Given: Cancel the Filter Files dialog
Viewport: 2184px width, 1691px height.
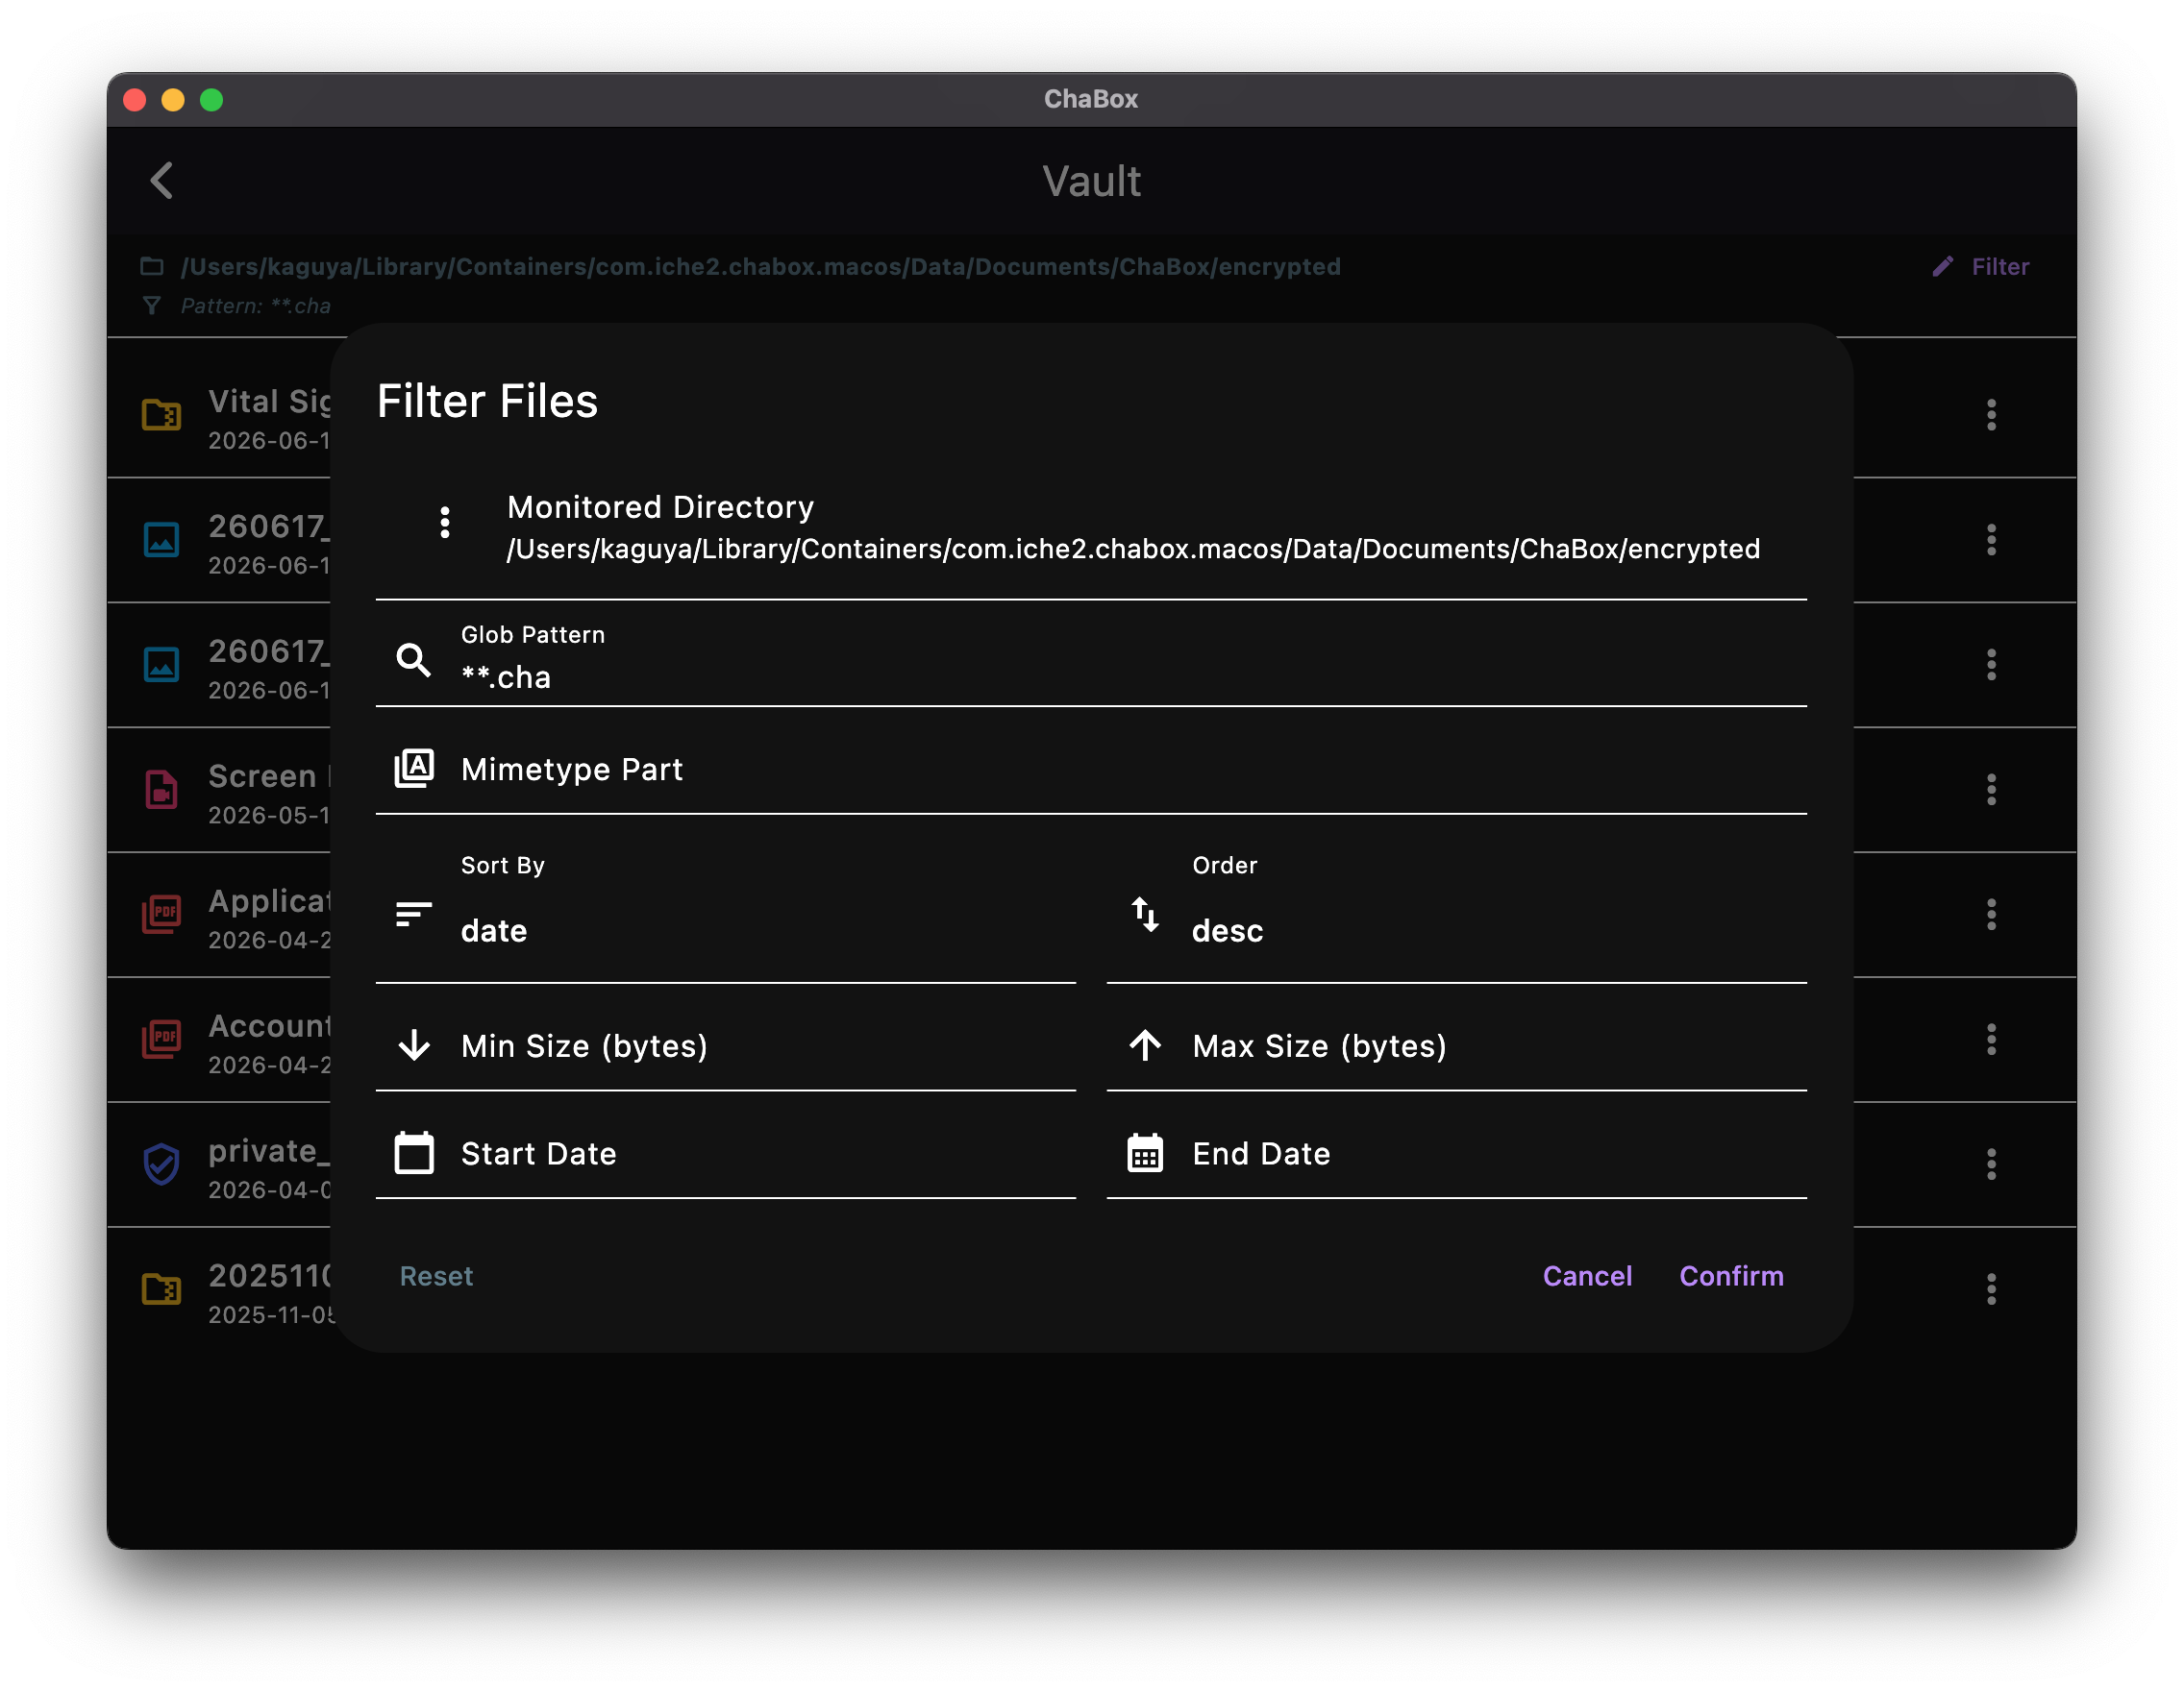Looking at the screenshot, I should [x=1587, y=1276].
